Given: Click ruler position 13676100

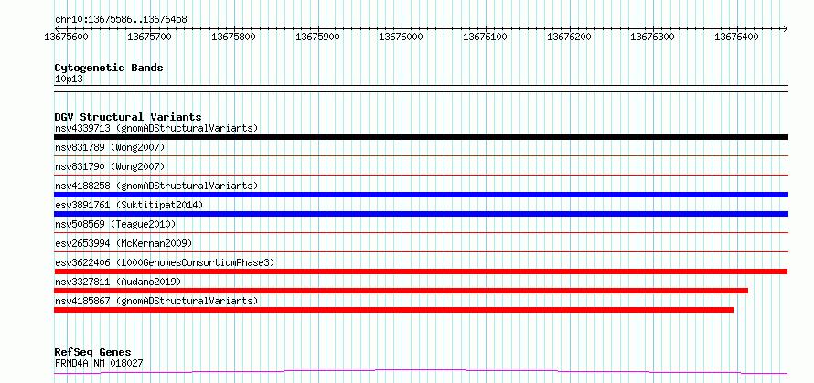Looking at the screenshot, I should point(486,37).
